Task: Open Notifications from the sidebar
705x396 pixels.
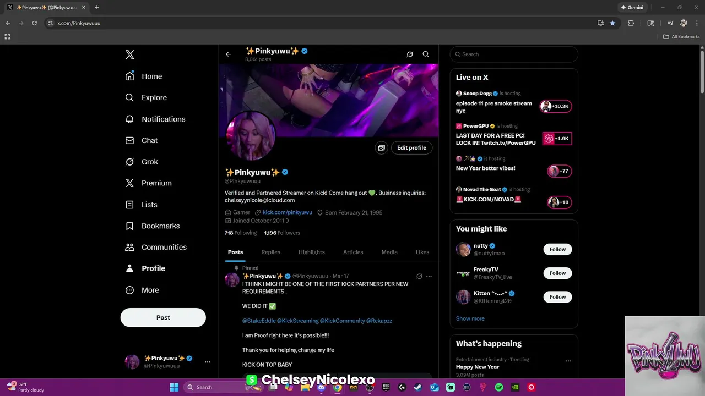Action: coord(155,119)
